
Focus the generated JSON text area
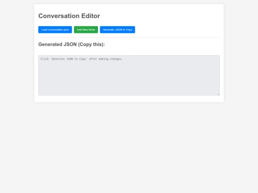coord(129,75)
